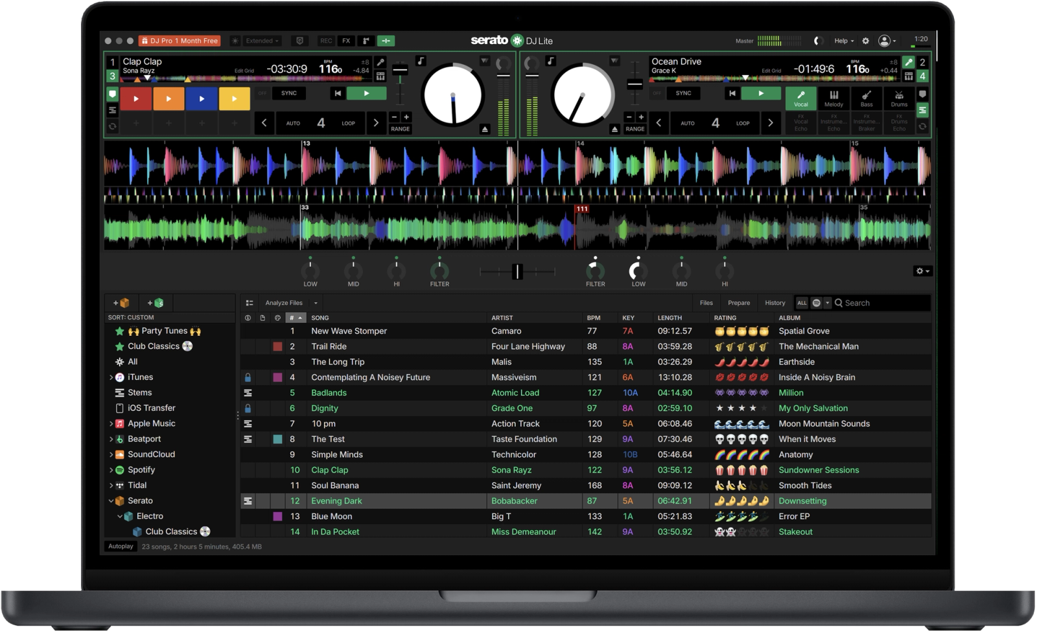
Task: Toggle the stems mic icon on Ocean Drive
Action: tap(909, 62)
